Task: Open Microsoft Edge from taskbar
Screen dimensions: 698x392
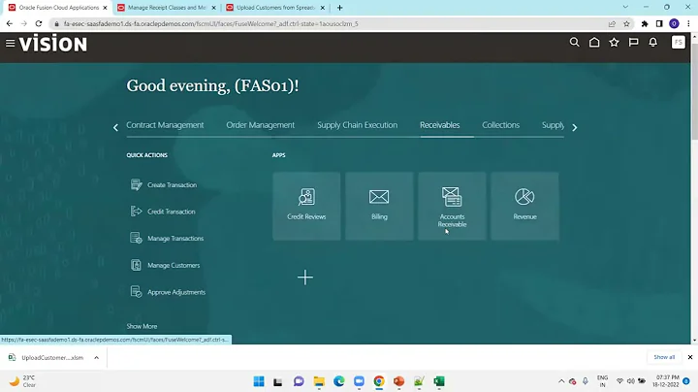Action: [x=338, y=381]
